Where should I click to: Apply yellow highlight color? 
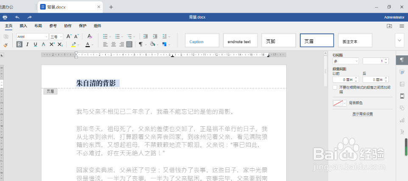coord(74,44)
